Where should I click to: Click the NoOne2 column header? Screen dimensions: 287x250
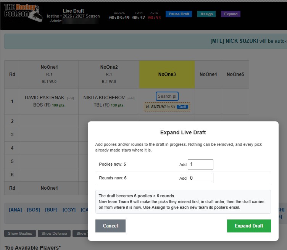point(109,74)
